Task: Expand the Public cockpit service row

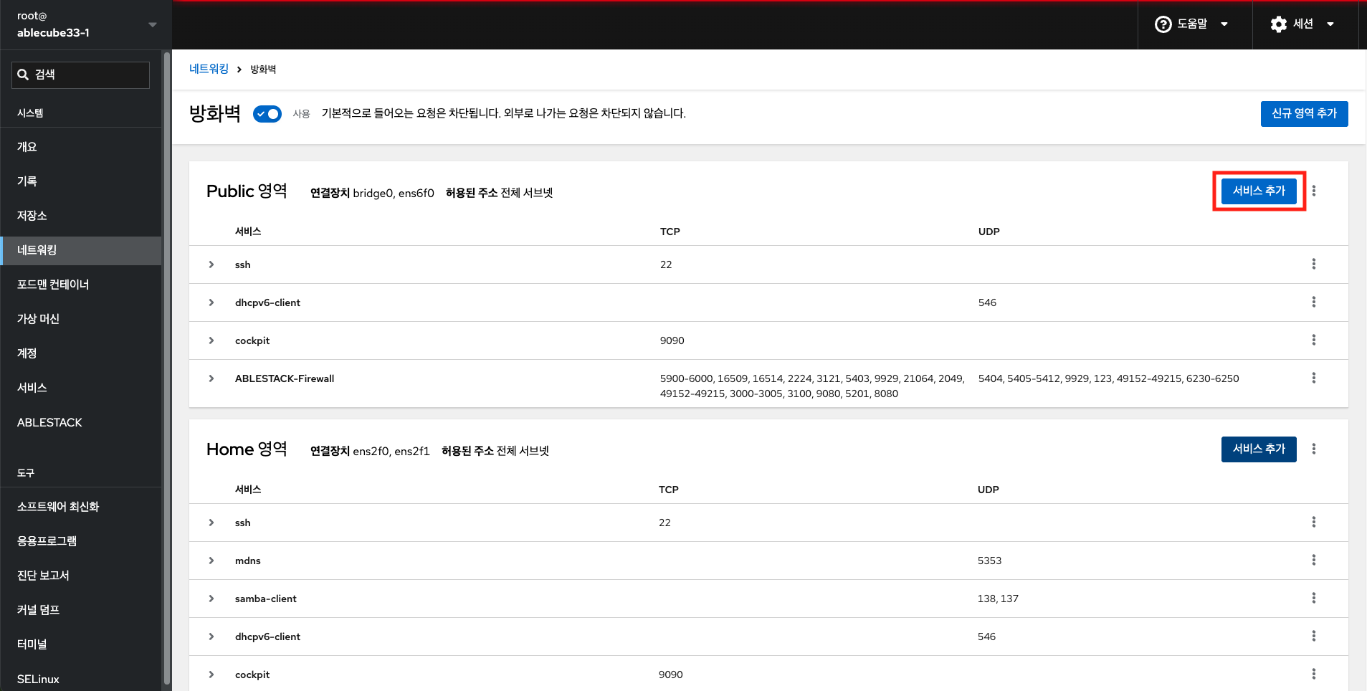Action: pos(211,340)
